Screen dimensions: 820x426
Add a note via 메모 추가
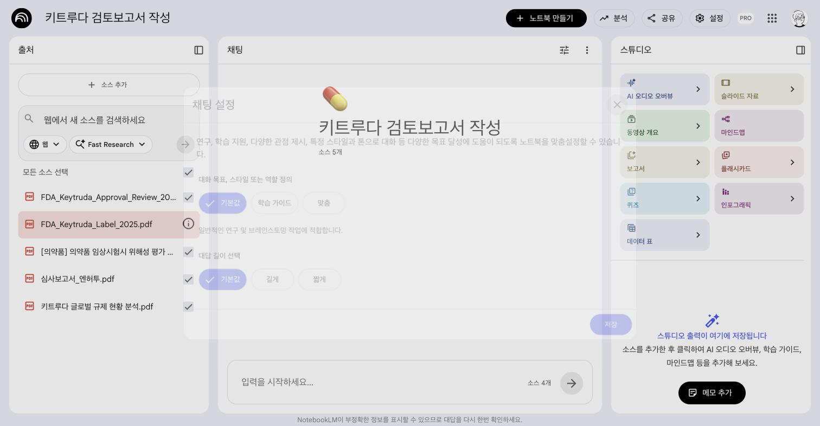[x=712, y=392]
